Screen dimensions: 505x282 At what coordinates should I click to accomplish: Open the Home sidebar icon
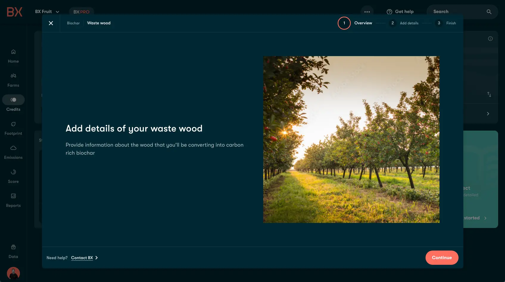(13, 52)
